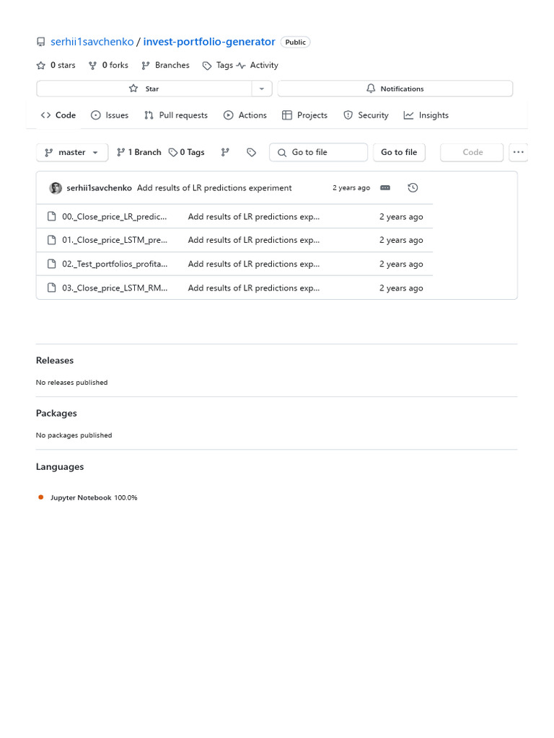Switch to the Code tab
Screen dimensions: 554x738
click(x=58, y=115)
